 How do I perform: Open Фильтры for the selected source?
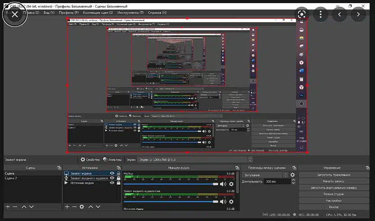point(112,160)
